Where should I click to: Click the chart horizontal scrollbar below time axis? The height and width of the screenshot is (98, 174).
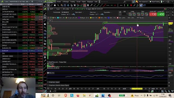coord(102,91)
